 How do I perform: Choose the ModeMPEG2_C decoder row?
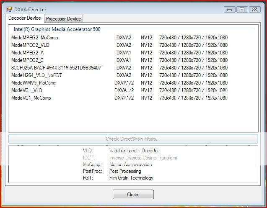click(x=27, y=60)
